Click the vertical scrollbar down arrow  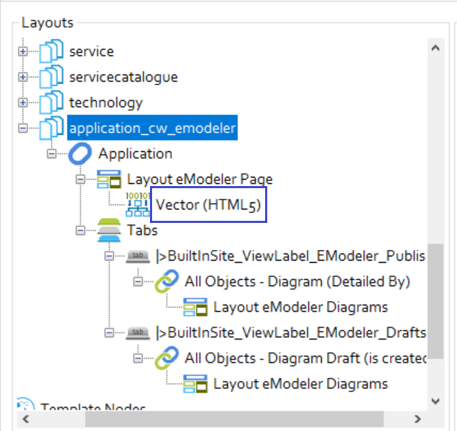click(436, 401)
